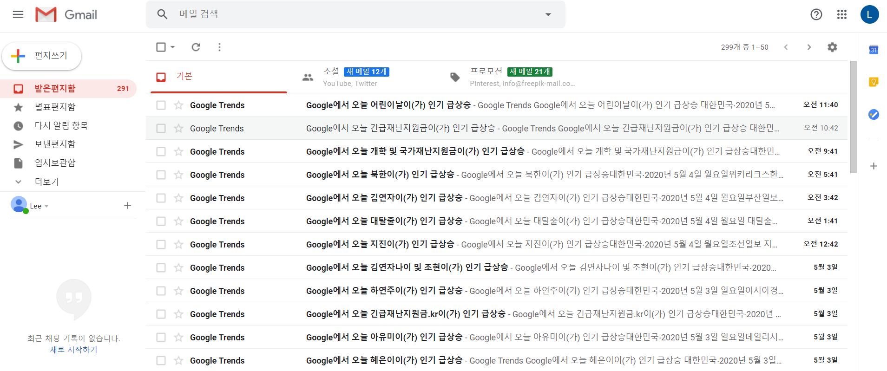The image size is (887, 371).
Task: Check the 어린이날 email checkbox
Action: point(161,105)
